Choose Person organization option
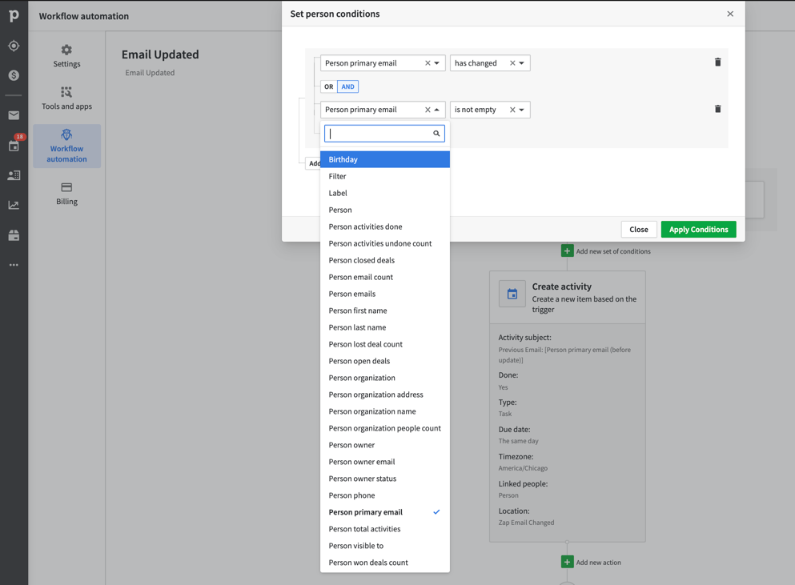795x585 pixels. click(385, 377)
